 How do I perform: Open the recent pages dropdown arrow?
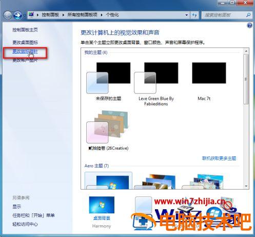click(x=25, y=15)
